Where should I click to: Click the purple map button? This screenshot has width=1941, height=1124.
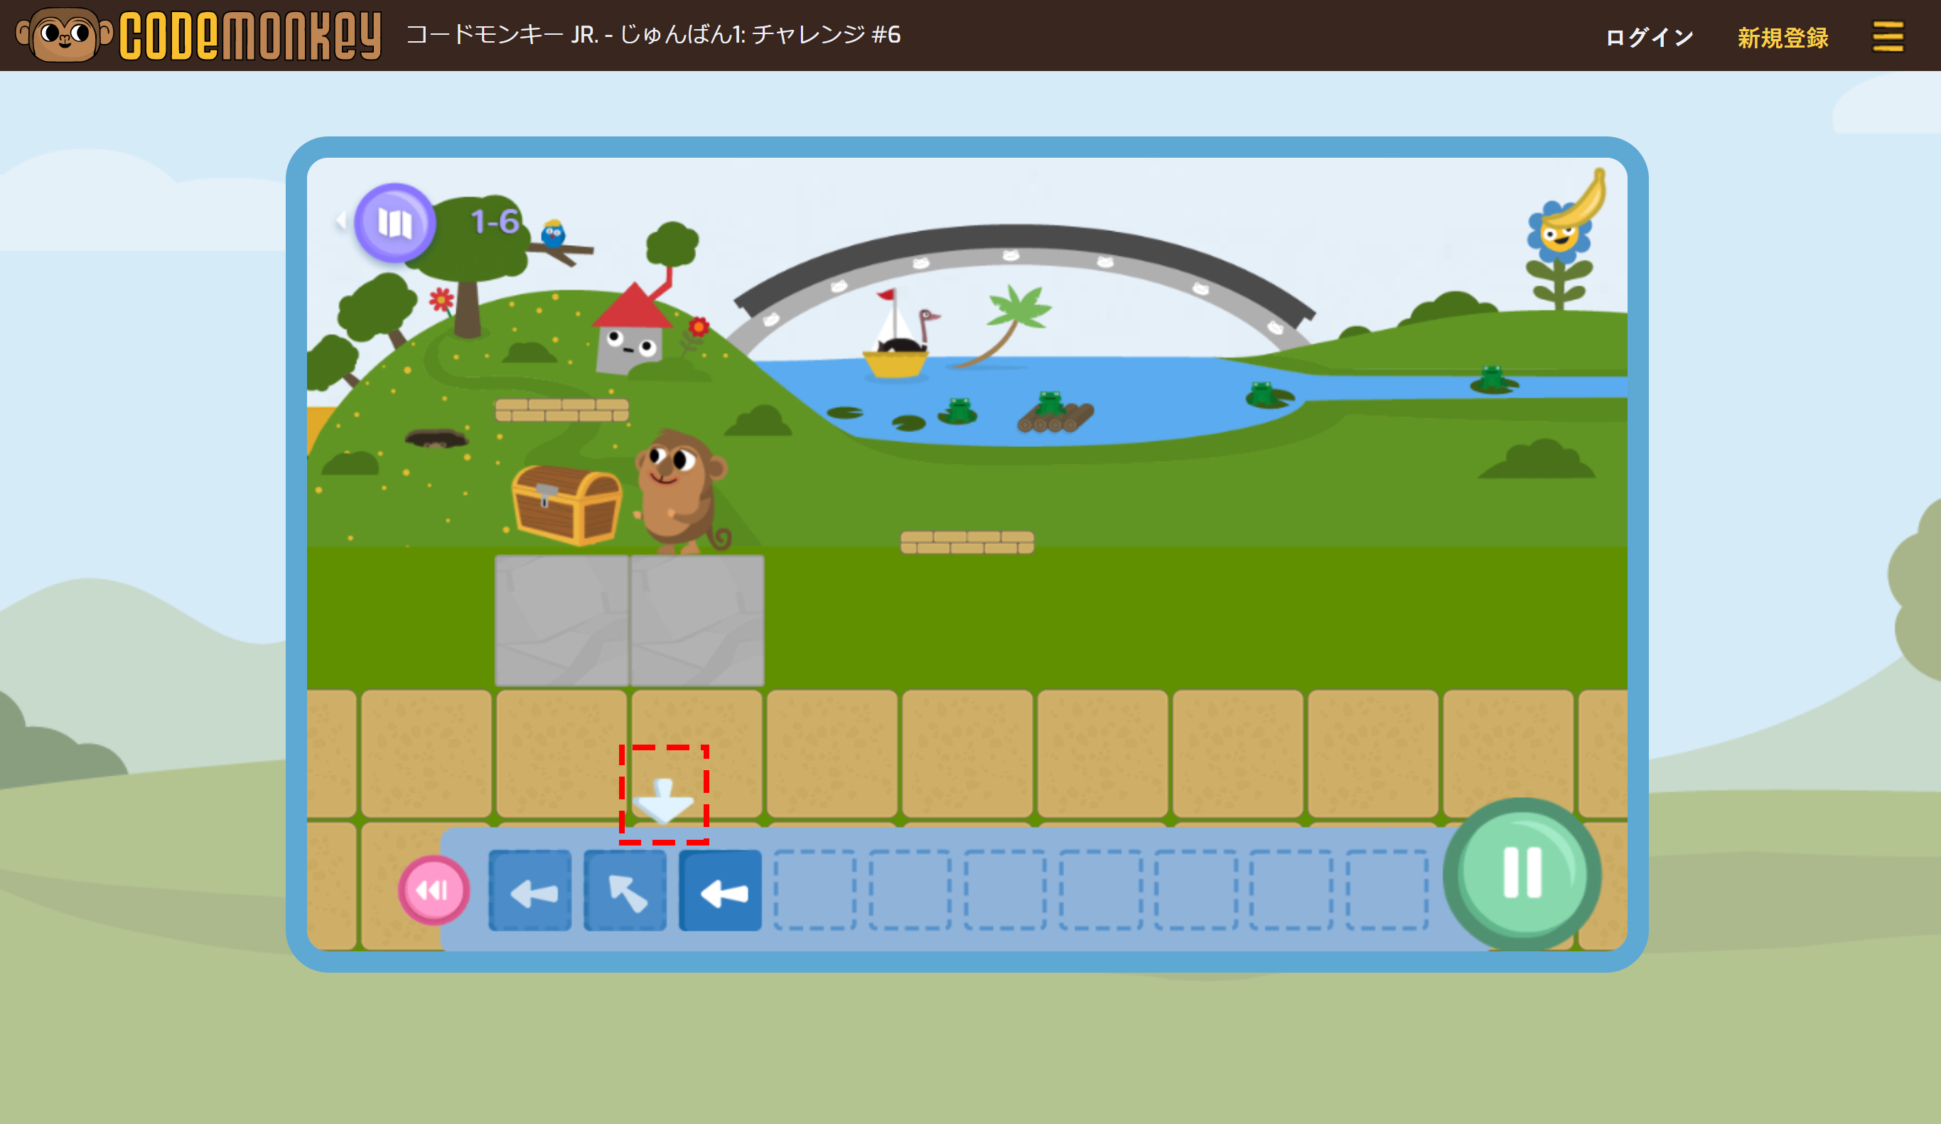(394, 222)
